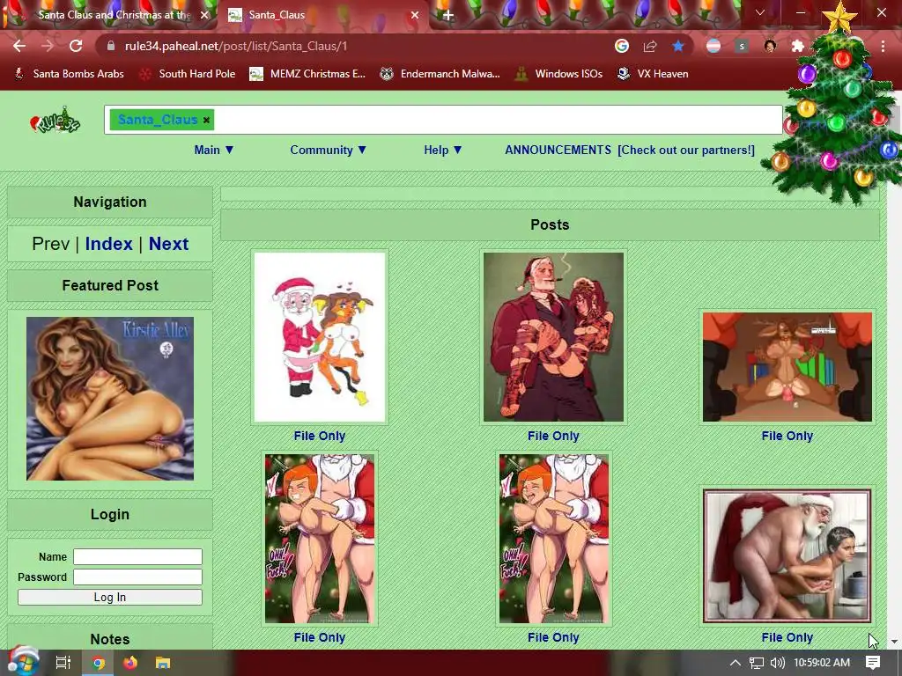
Task: Open the network status tray icon
Action: (x=757, y=663)
